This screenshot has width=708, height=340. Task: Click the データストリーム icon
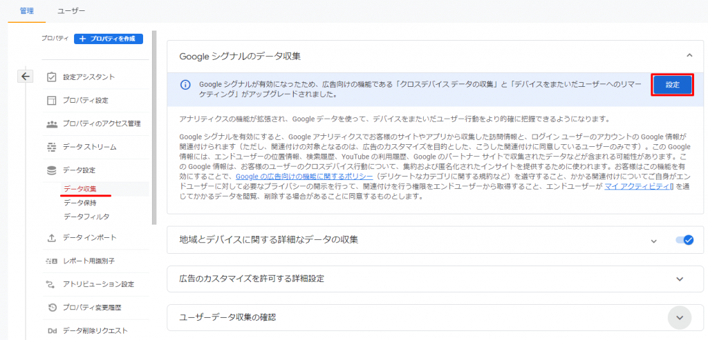coord(52,148)
